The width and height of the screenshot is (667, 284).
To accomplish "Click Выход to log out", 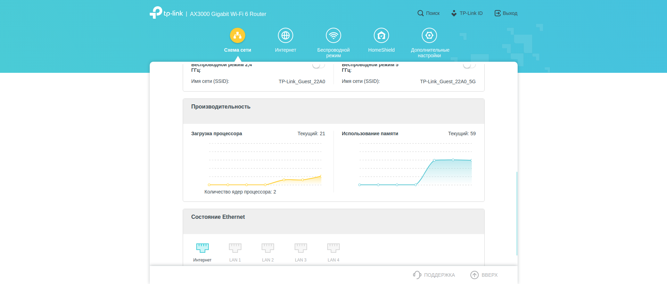I will [x=506, y=13].
